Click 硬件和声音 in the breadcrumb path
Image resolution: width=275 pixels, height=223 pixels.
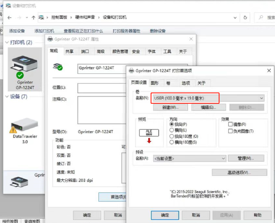coord(85,18)
